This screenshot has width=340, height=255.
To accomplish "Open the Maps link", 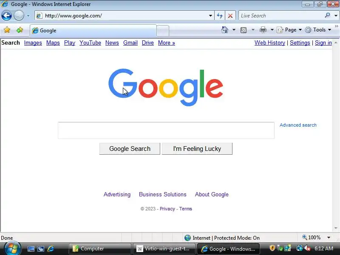I will tap(53, 43).
